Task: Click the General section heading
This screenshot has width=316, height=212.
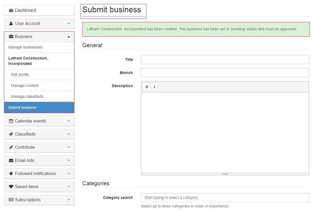Action: pyautogui.click(x=92, y=45)
